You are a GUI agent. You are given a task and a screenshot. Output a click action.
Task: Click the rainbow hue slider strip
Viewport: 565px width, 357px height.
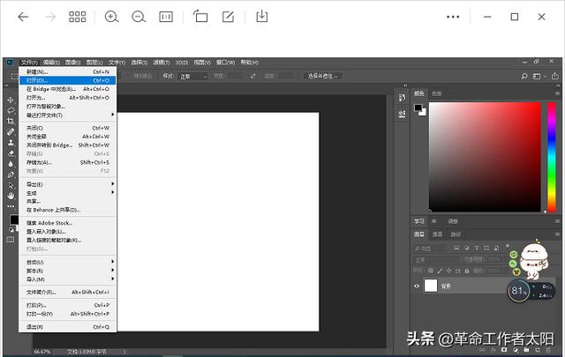click(x=551, y=157)
